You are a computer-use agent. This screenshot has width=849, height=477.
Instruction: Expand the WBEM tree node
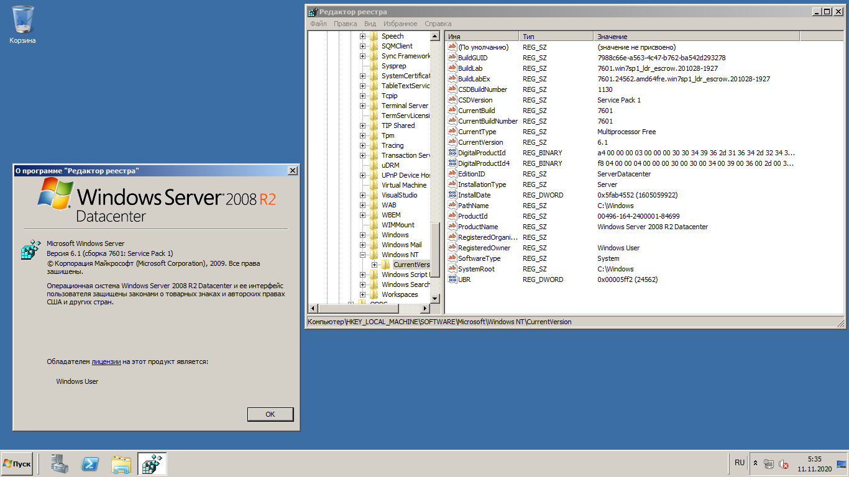click(x=362, y=215)
